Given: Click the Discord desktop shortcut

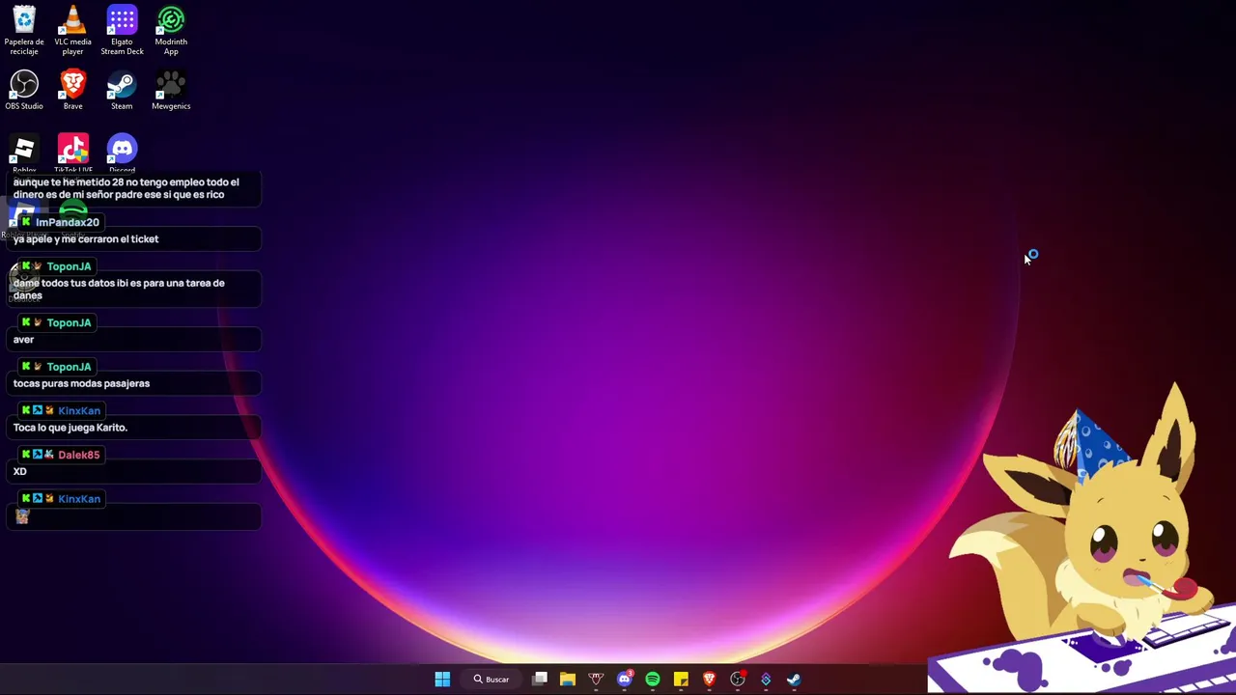Looking at the screenshot, I should click(122, 153).
